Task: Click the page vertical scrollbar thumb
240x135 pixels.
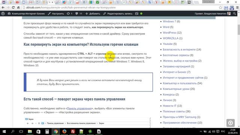Action: [238, 30]
